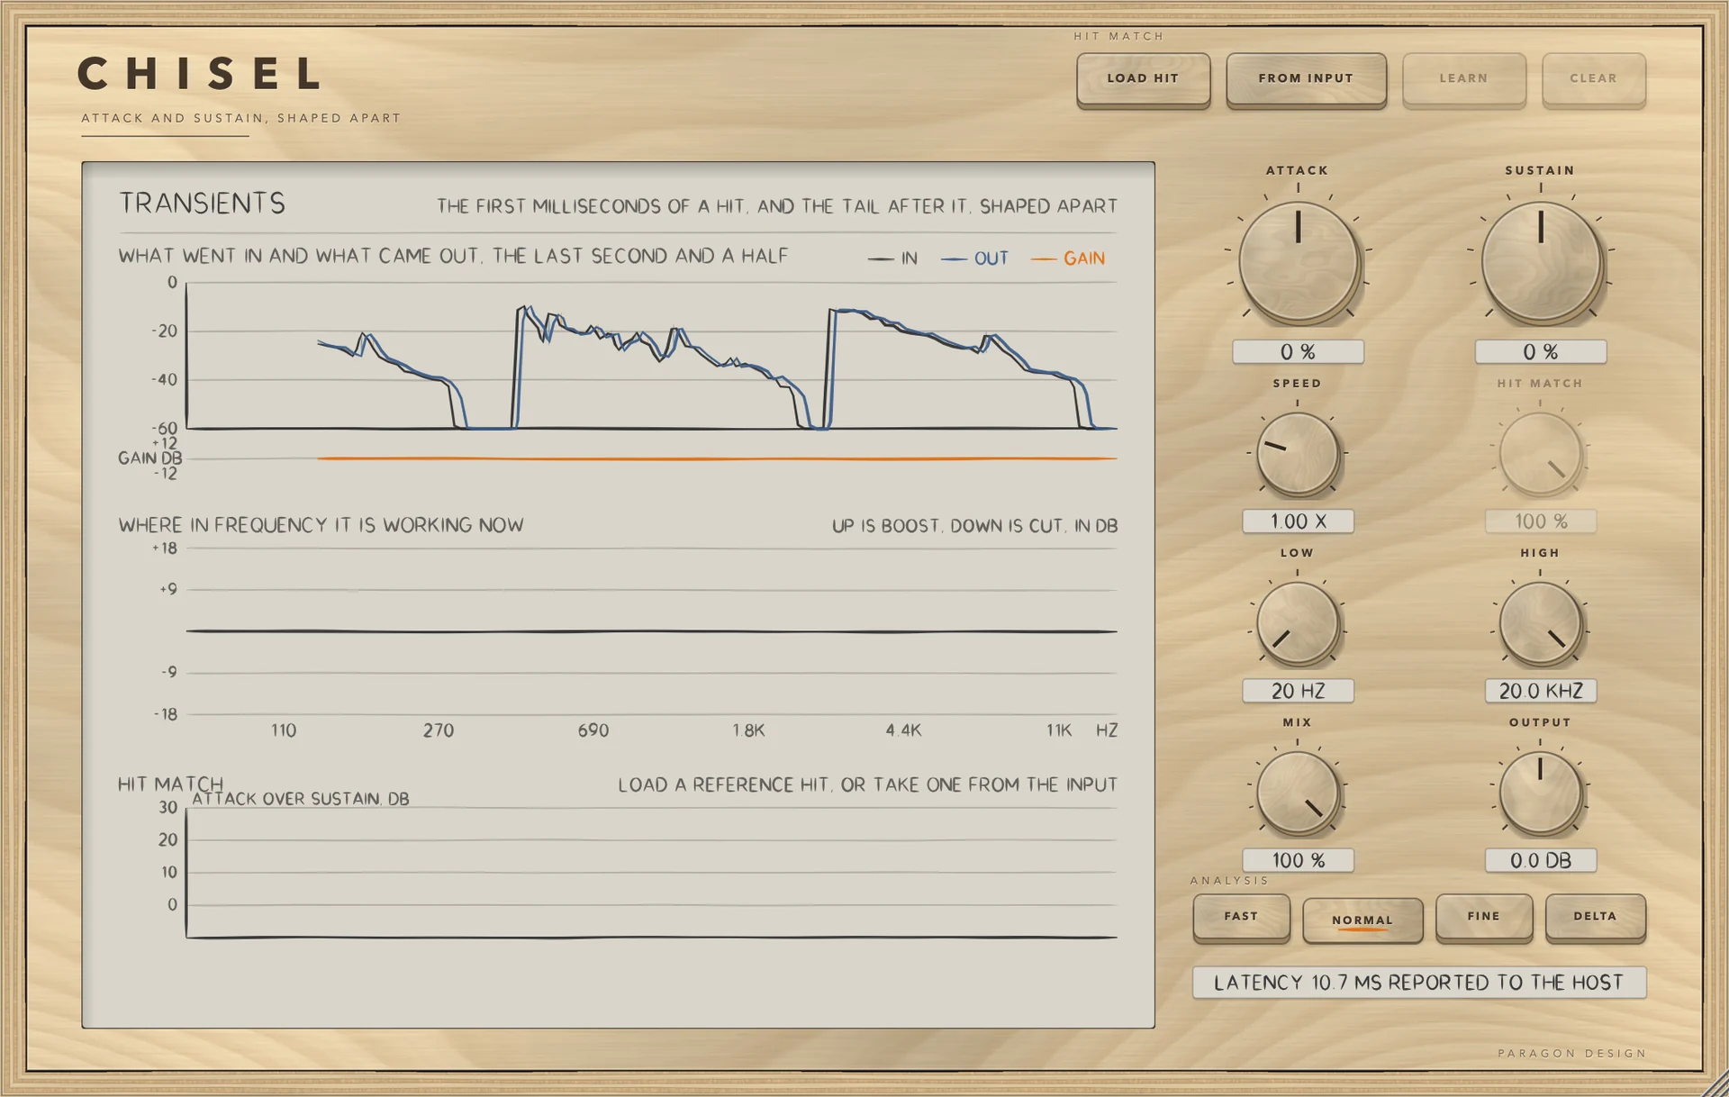Click the Attack 0 % value field
This screenshot has width=1729, height=1097.
[x=1298, y=351]
